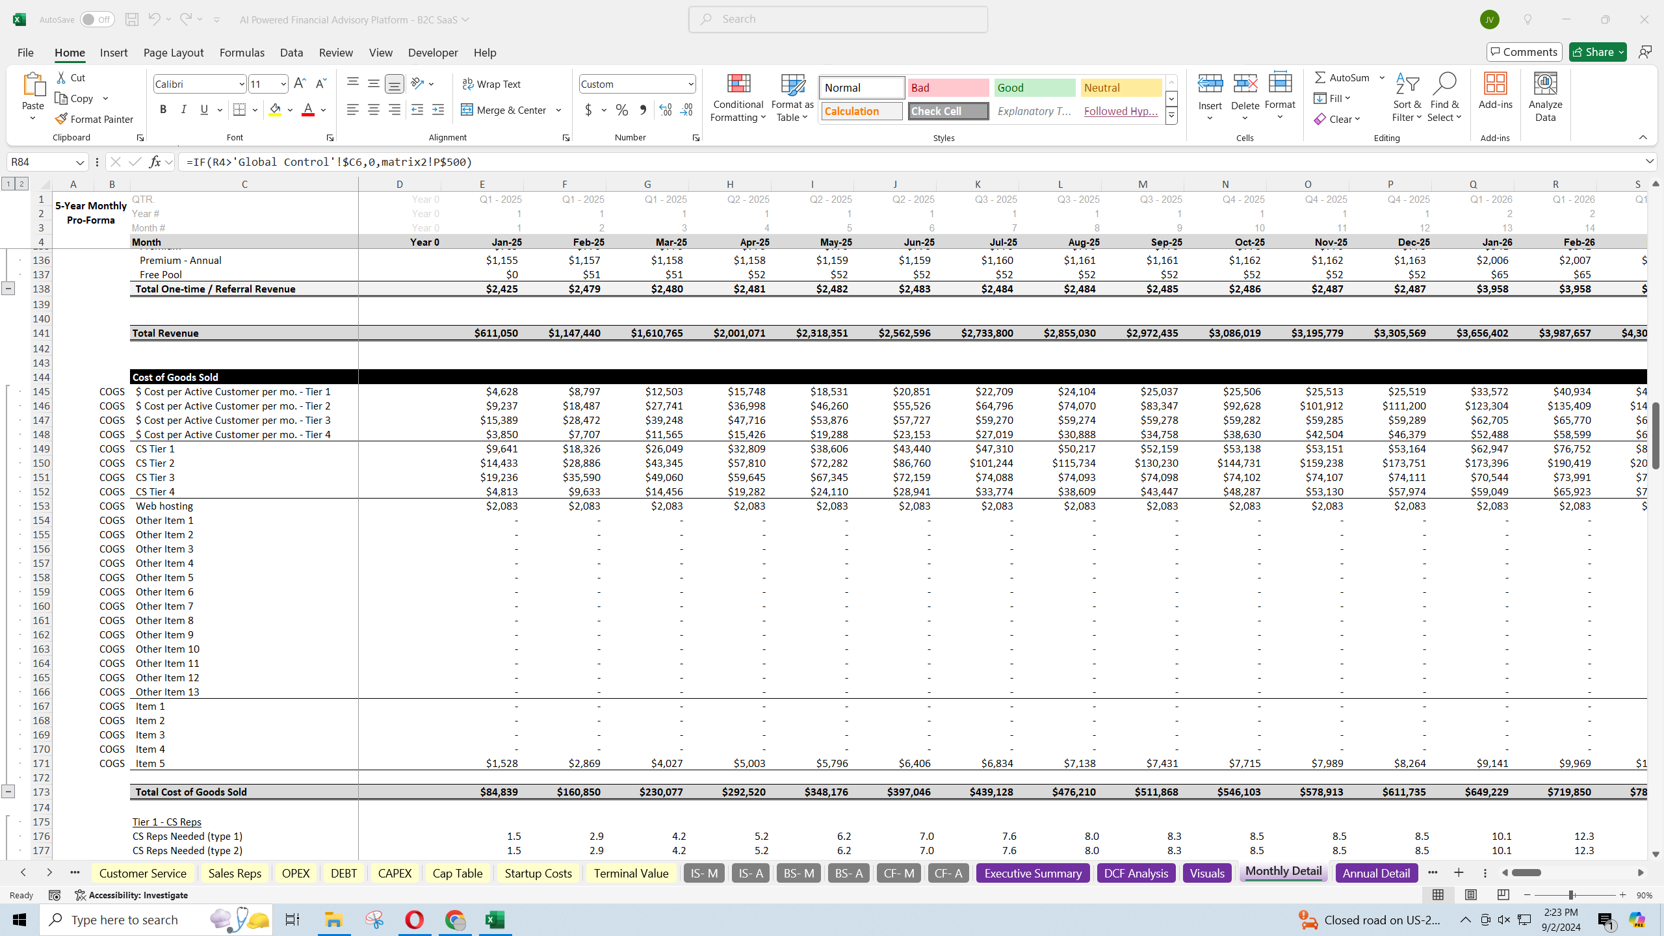The image size is (1664, 936).
Task: Click the Paste clipboard icon
Action: click(32, 85)
